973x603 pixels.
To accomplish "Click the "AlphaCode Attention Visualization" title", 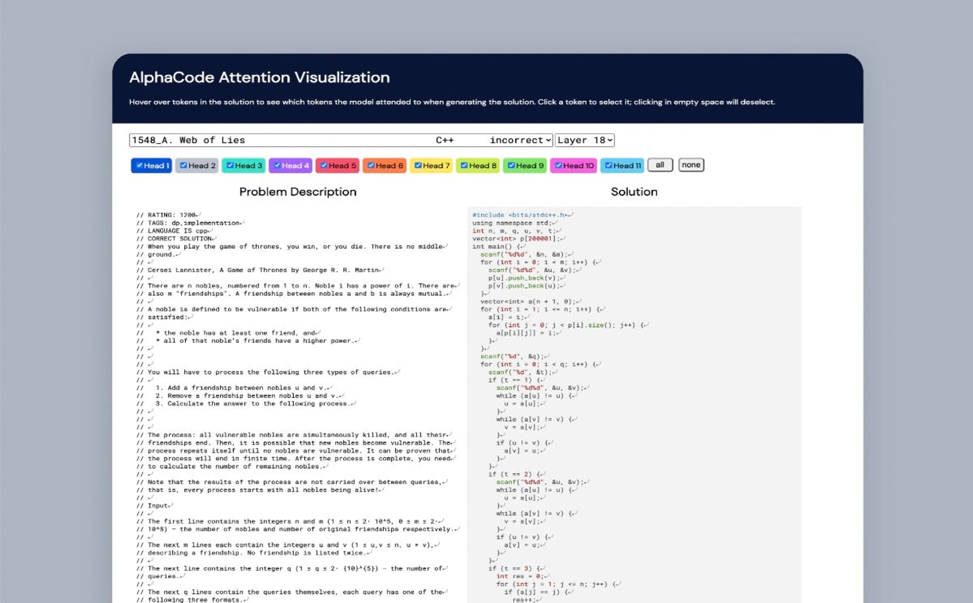I will click(x=259, y=77).
